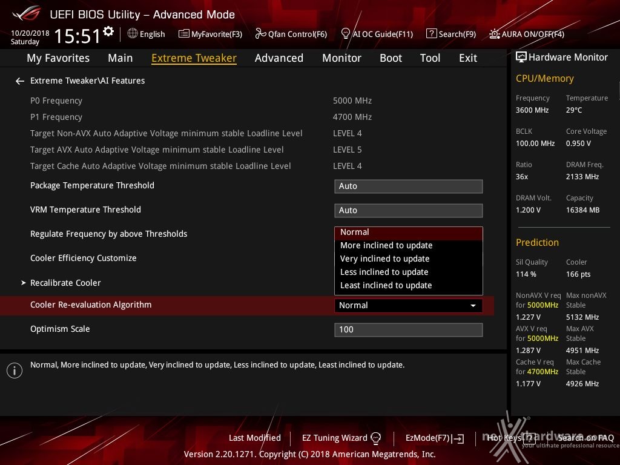The width and height of the screenshot is (620, 465).
Task: Click LEVEL 5 AVX loadline value
Action: (347, 150)
